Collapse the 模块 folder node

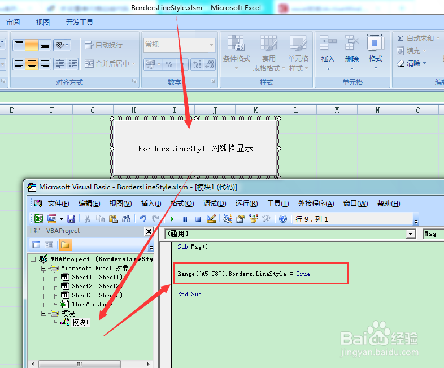click(43, 313)
